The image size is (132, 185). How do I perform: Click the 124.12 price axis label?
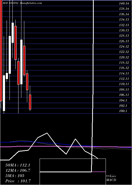click(124, 47)
